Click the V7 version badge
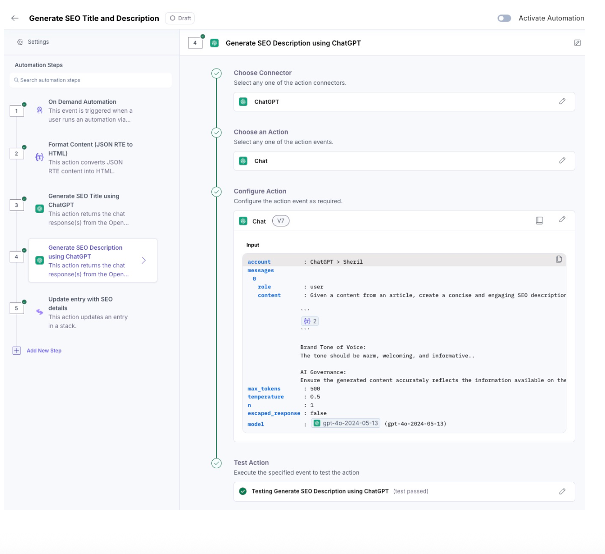605x554 pixels. [281, 221]
